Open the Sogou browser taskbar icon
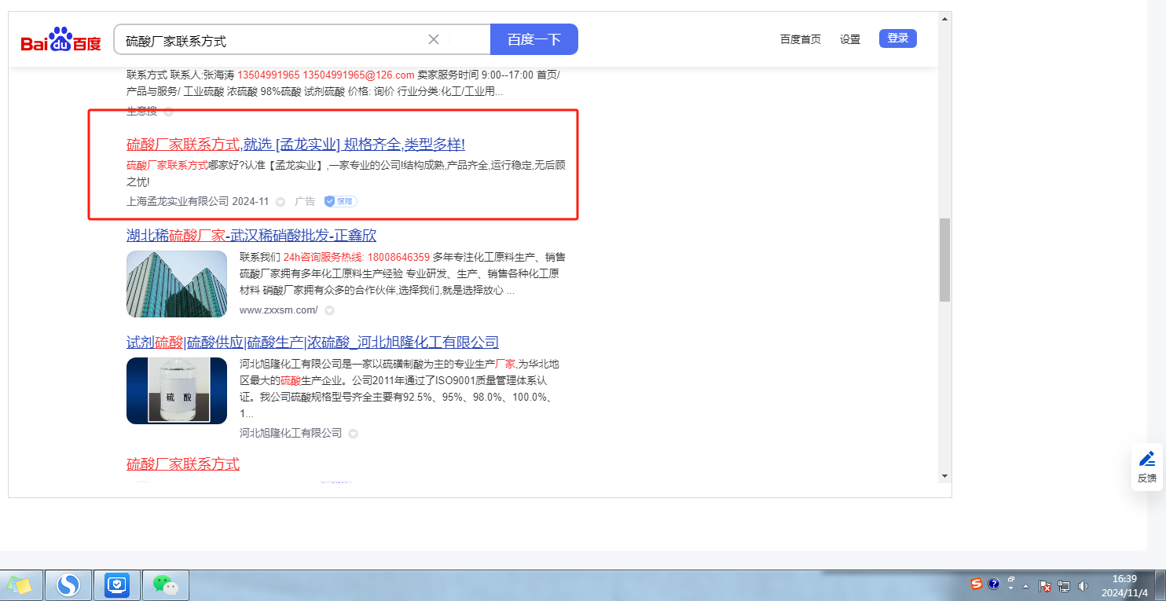Viewport: 1166px width, 601px height. coord(68,585)
